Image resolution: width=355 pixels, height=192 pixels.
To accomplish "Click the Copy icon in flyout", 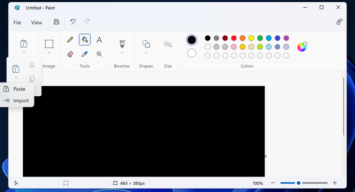I will coord(32,79).
